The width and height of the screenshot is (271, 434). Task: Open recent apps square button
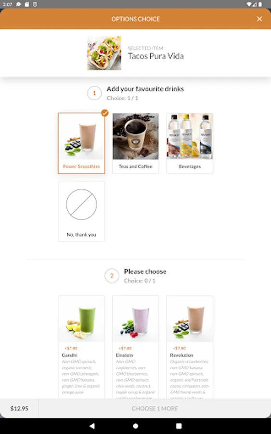179,426
